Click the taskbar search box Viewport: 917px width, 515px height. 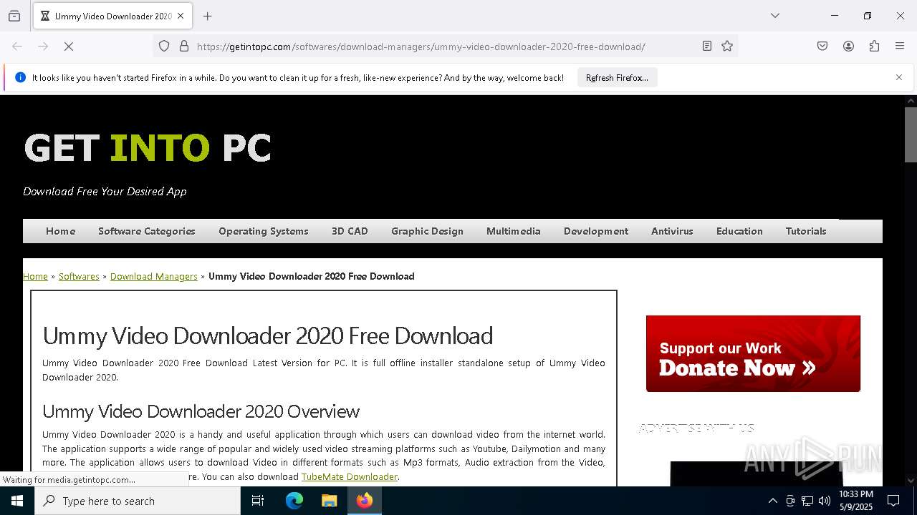[138, 501]
